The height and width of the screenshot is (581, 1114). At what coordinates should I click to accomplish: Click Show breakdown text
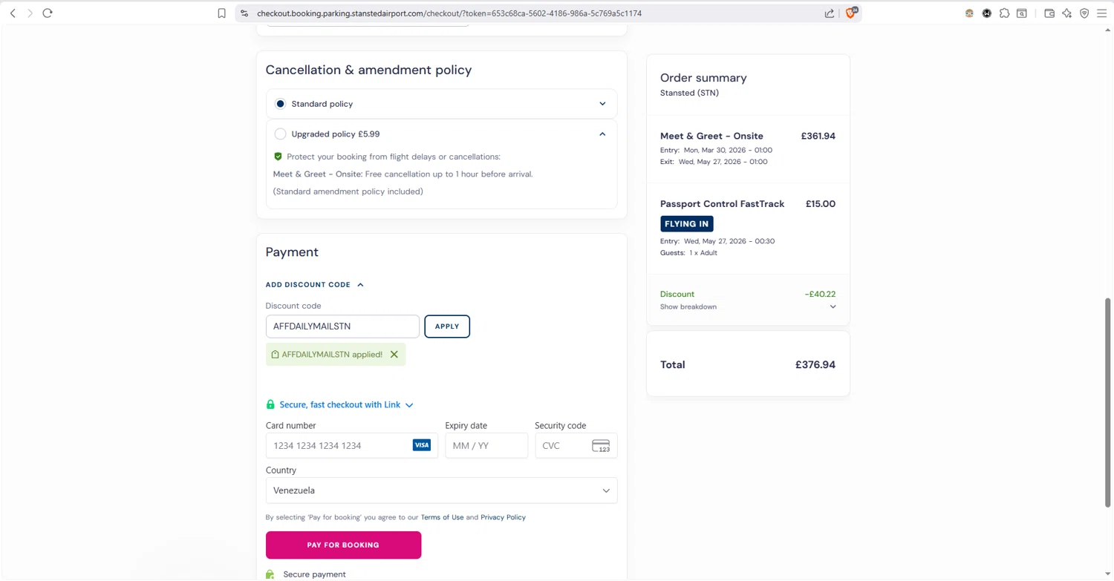tap(688, 306)
